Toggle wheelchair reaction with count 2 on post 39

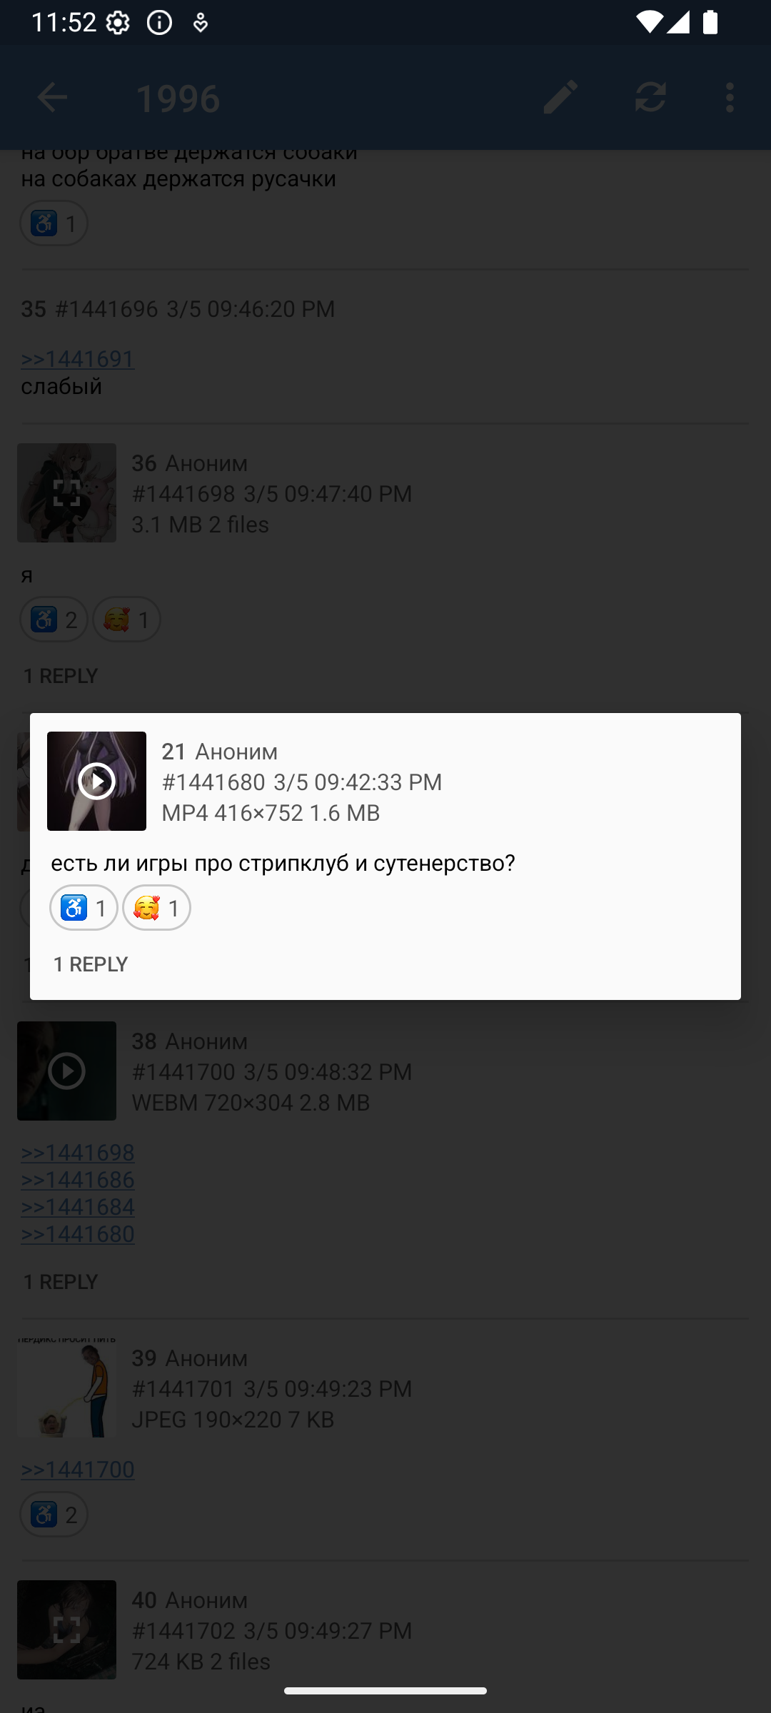click(x=54, y=1514)
